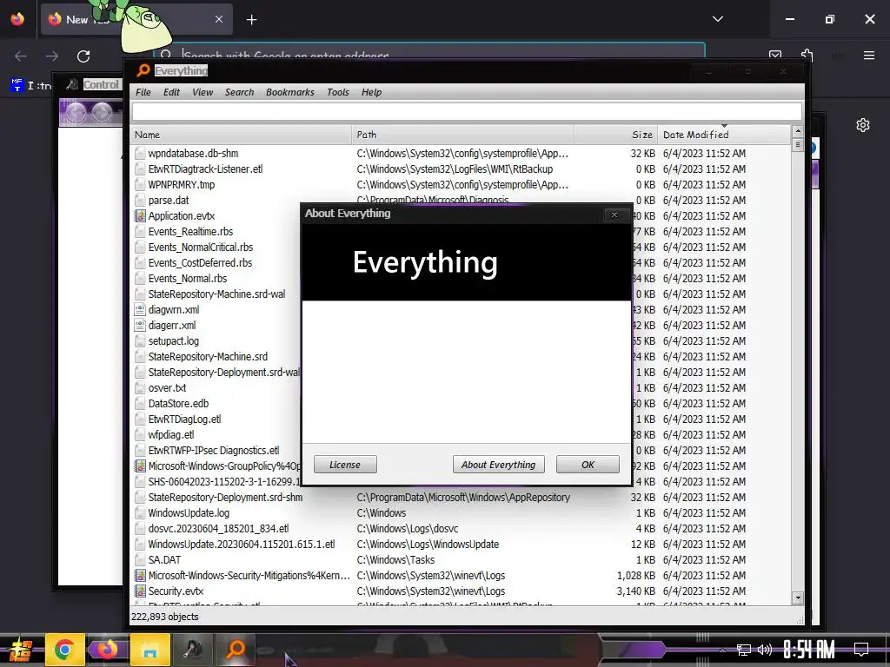Open the notification center icon
The height and width of the screenshot is (667, 890).
coord(861,650)
